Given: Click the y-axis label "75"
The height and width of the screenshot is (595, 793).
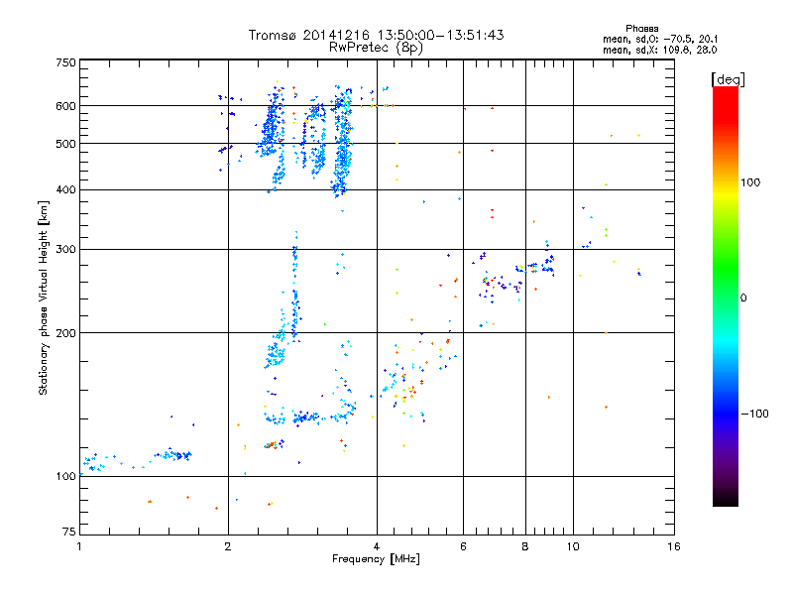Looking at the screenshot, I should [x=69, y=532].
